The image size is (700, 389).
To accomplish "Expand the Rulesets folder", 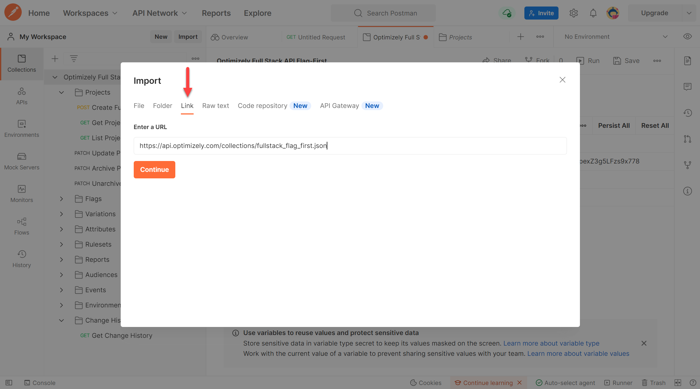I will [61, 244].
